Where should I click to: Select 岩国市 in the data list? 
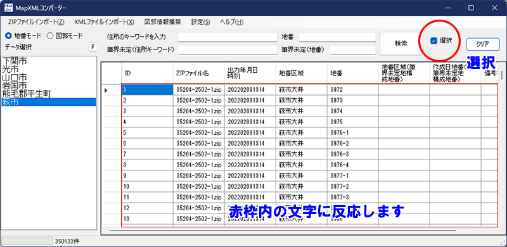pos(49,85)
